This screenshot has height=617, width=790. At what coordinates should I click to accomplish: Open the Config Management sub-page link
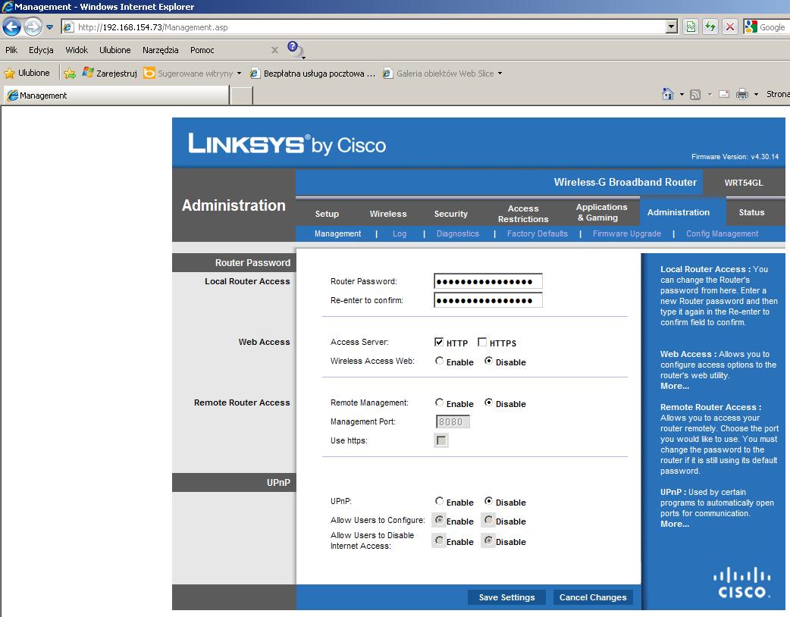coord(722,233)
